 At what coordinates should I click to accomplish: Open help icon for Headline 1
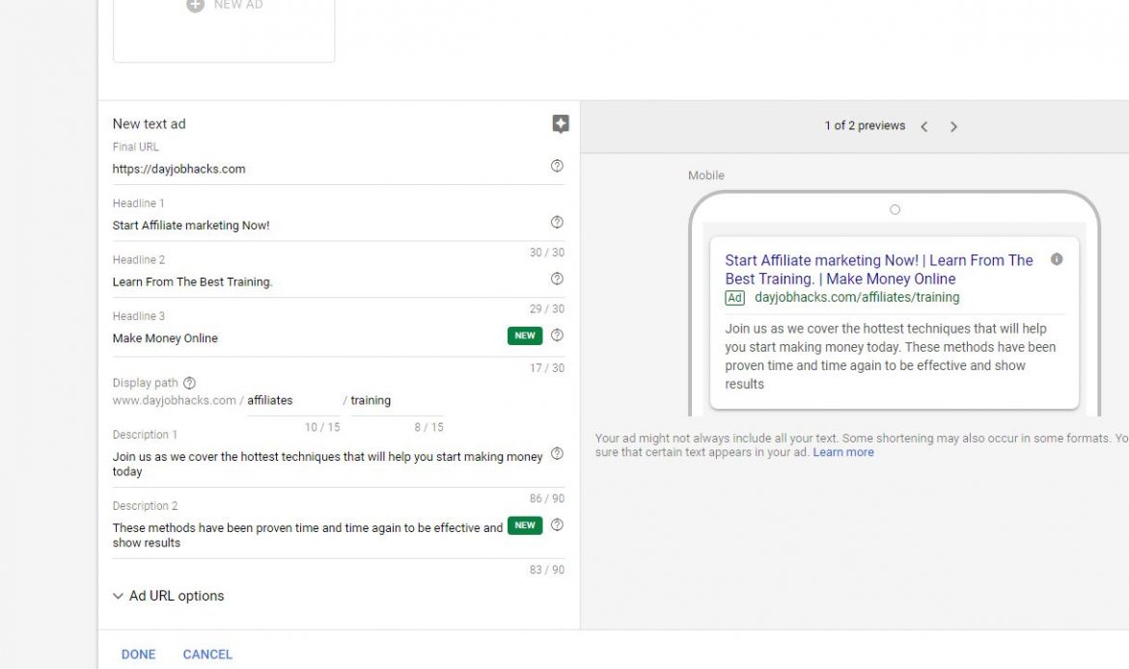pyautogui.click(x=557, y=223)
